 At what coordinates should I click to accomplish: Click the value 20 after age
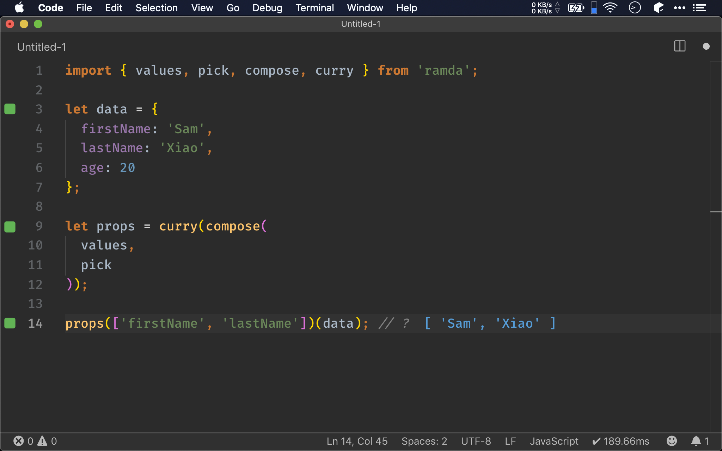tap(127, 168)
